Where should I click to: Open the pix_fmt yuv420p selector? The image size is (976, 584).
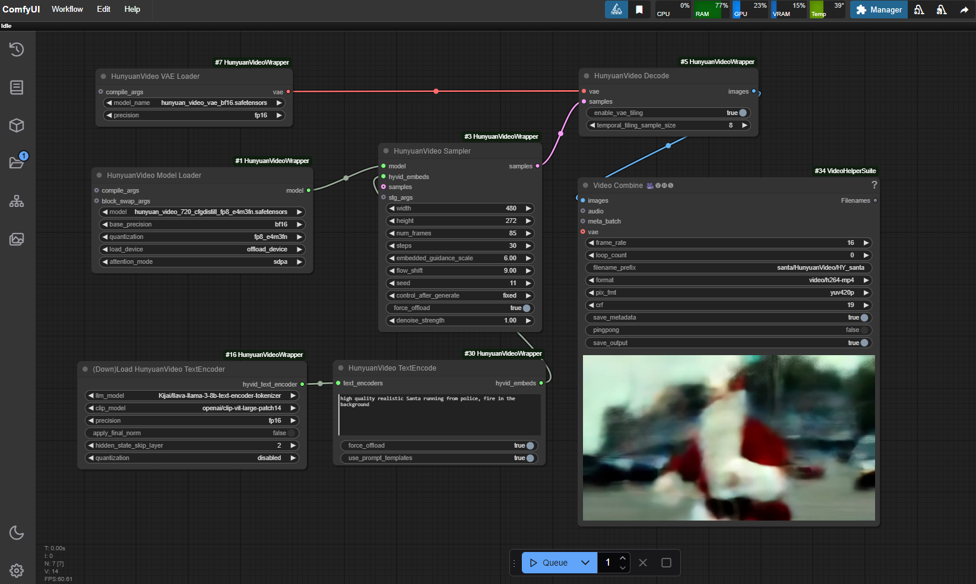728,292
